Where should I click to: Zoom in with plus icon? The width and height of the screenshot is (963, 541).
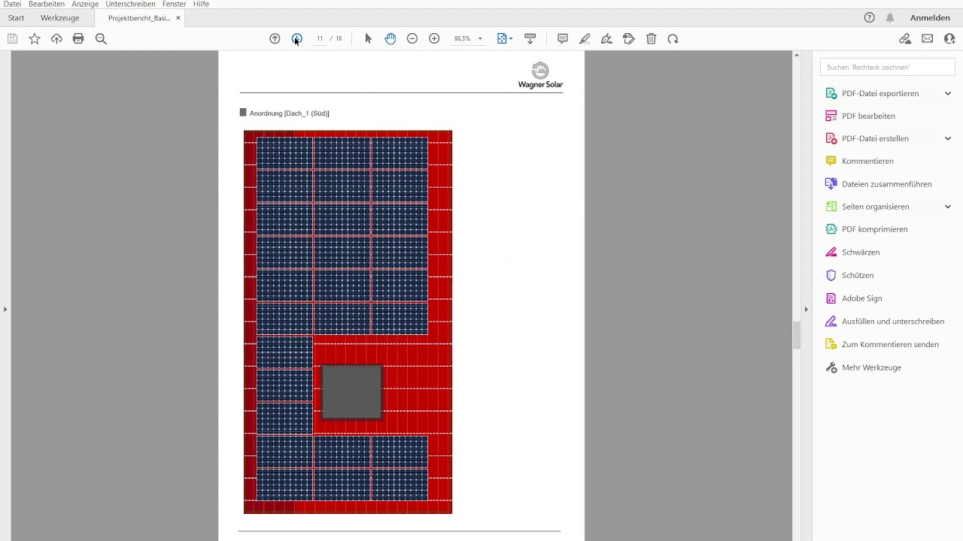point(434,38)
